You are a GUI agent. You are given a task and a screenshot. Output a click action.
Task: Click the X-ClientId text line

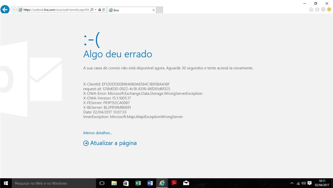[x=127, y=84]
